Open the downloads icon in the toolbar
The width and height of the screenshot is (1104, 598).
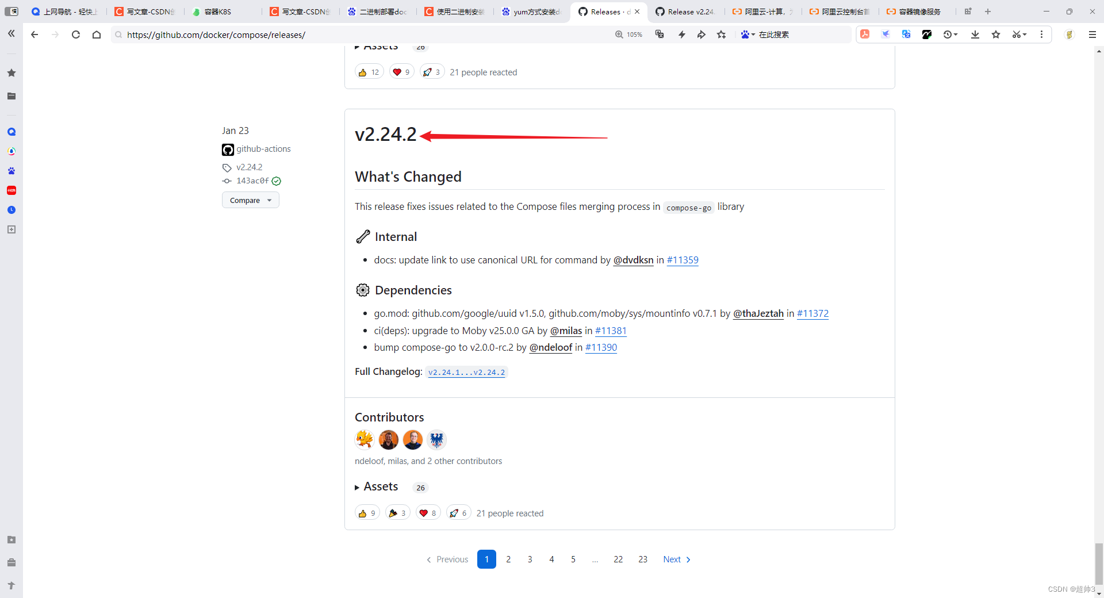[975, 34]
